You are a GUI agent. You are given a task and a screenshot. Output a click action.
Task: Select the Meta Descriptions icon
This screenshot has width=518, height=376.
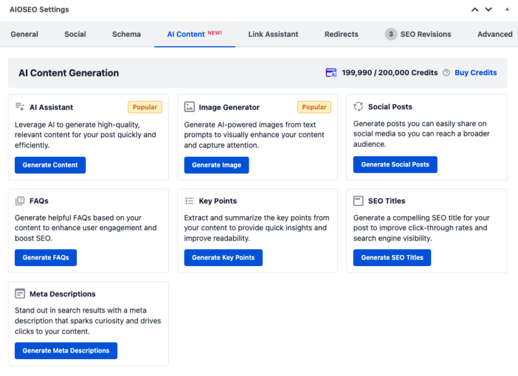coord(19,294)
